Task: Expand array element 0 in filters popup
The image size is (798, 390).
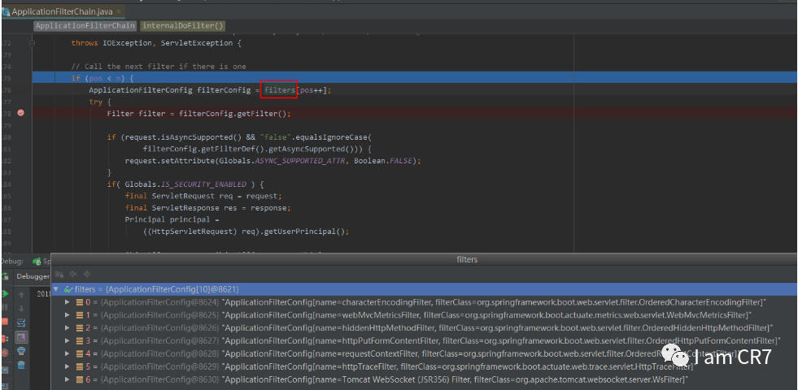Action: (x=68, y=302)
